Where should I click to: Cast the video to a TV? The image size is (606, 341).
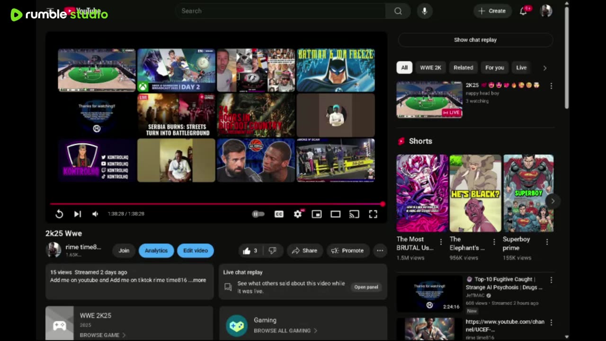click(354, 214)
